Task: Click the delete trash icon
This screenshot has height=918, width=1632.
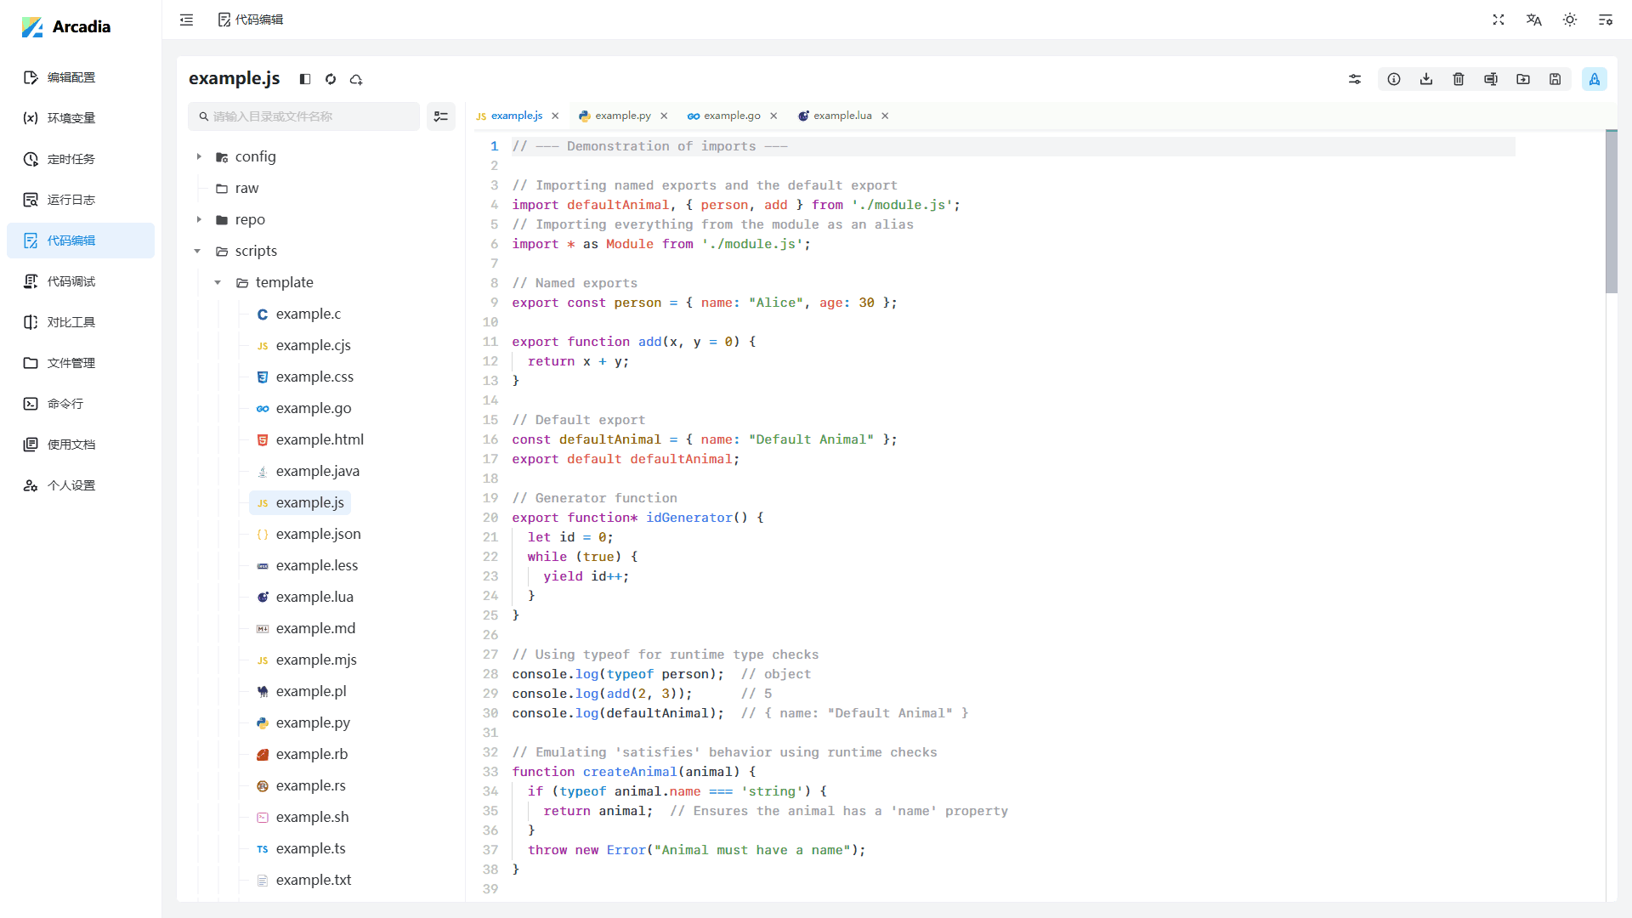Action: point(1459,79)
